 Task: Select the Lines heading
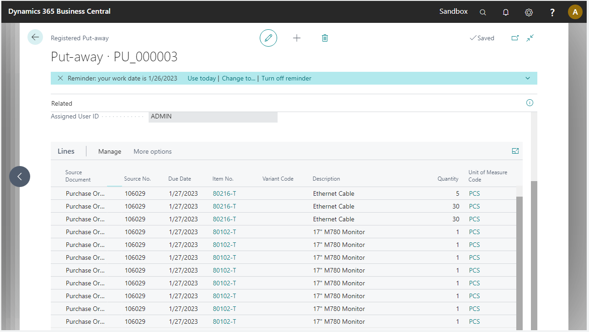(66, 151)
